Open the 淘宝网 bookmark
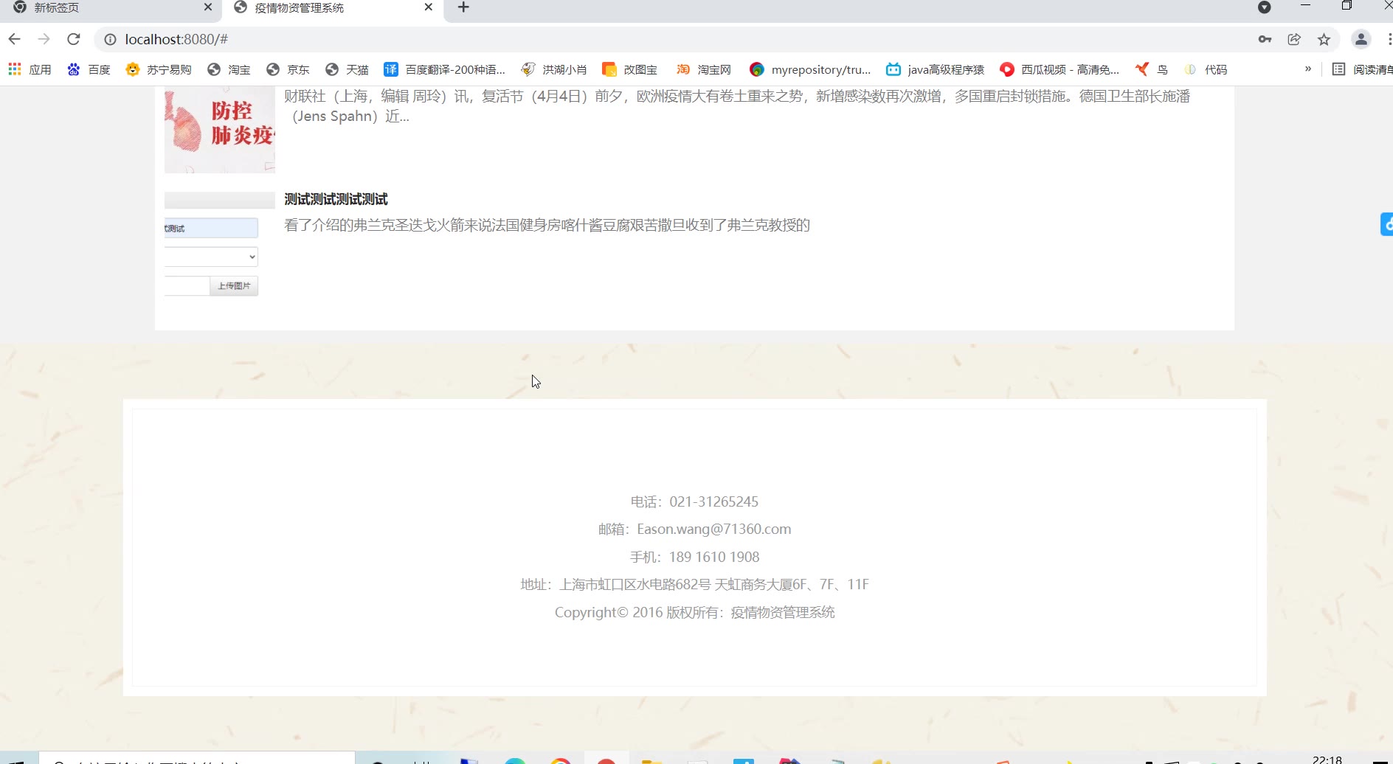 click(704, 69)
